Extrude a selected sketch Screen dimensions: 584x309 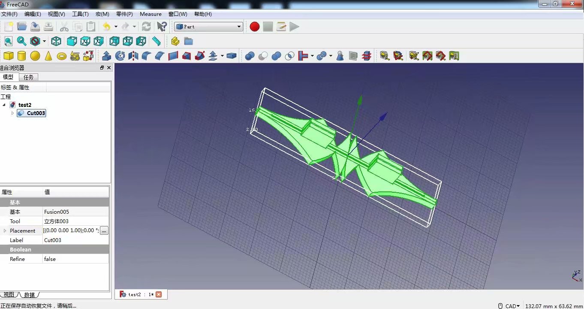coord(107,56)
